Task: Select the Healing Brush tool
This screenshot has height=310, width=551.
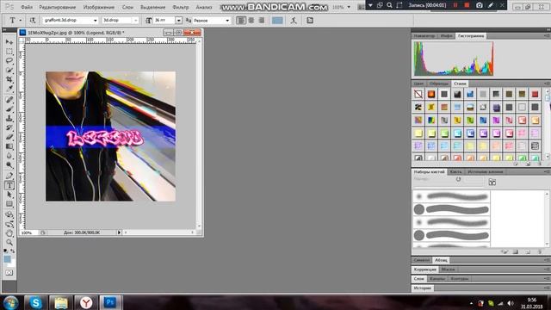Action: point(9,100)
